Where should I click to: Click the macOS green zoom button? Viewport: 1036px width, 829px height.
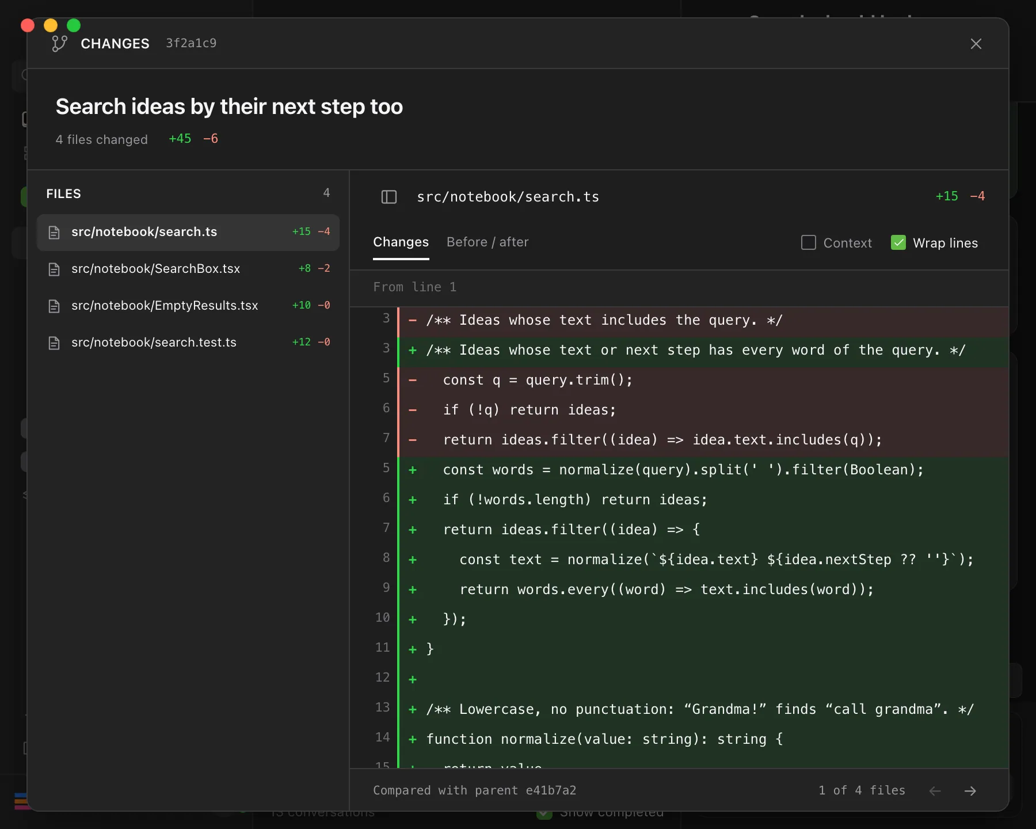[x=74, y=25]
